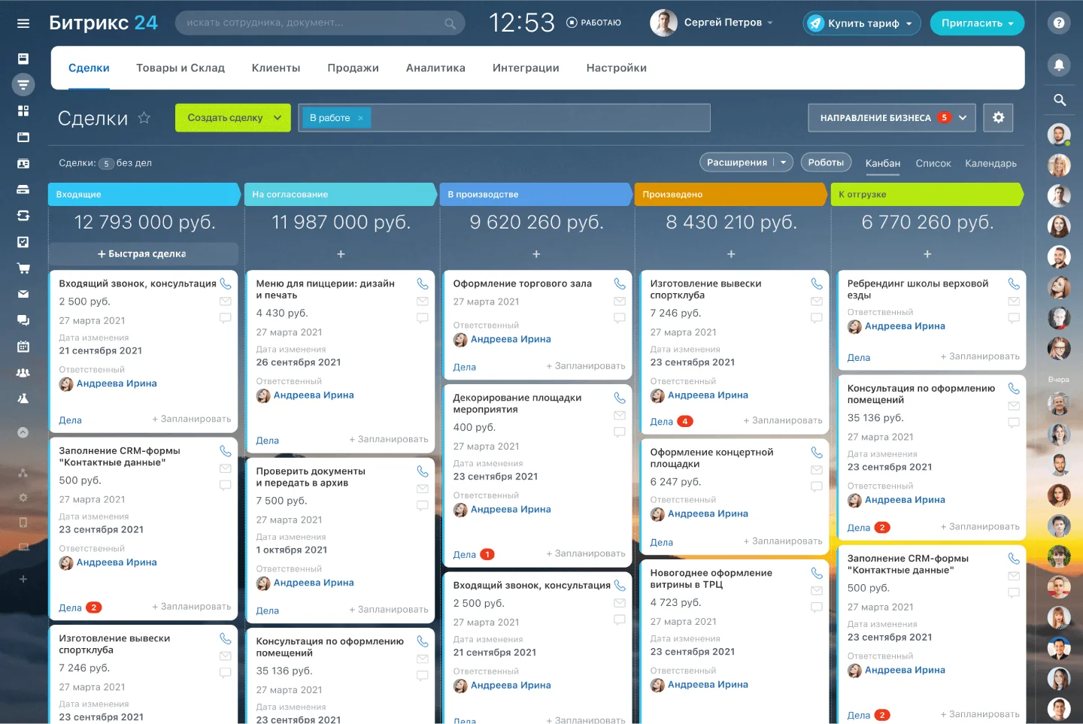Open the CRM funnel icon in left sidebar

[23, 84]
